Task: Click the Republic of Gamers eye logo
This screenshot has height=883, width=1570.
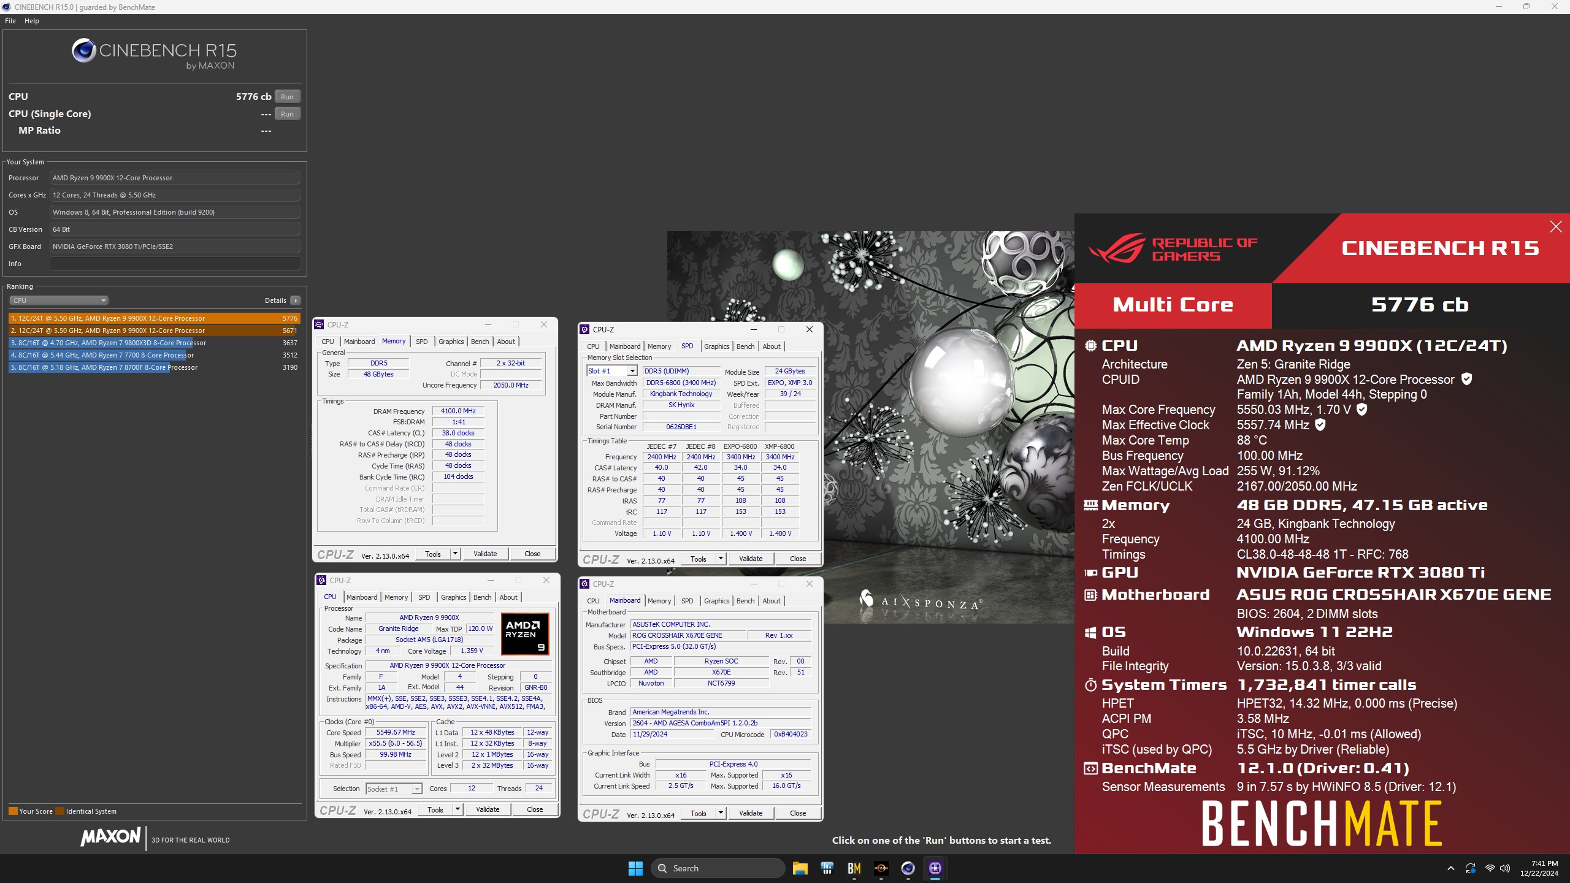Action: pyautogui.click(x=1117, y=248)
